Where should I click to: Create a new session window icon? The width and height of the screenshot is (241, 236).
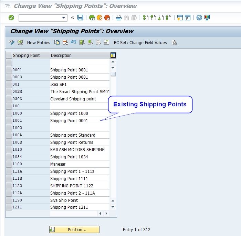180,18
